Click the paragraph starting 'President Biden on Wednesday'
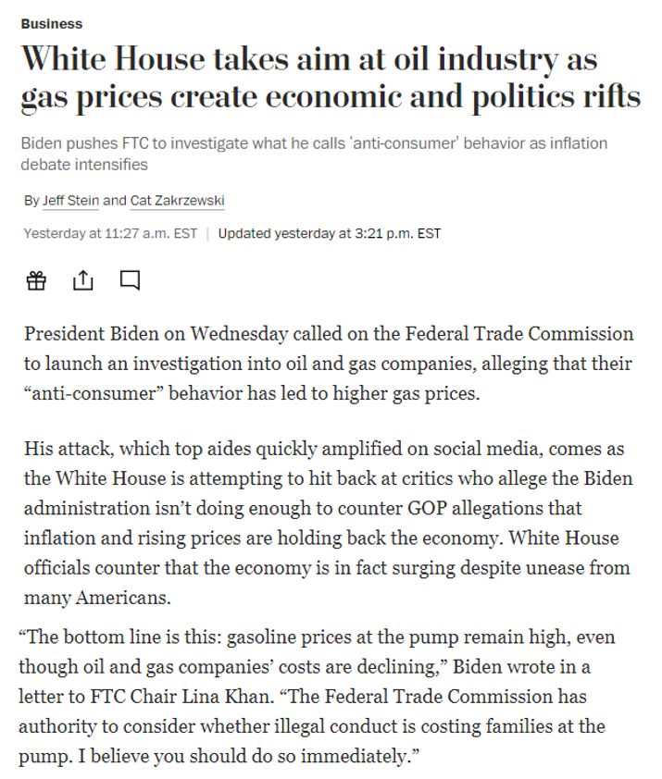 pyautogui.click(x=329, y=364)
